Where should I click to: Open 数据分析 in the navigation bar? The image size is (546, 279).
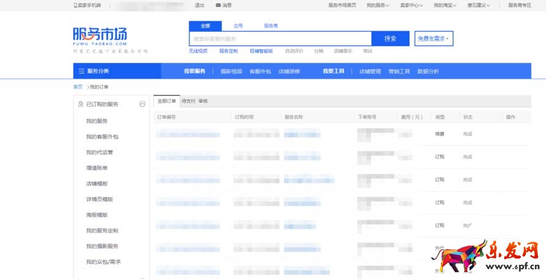(428, 71)
